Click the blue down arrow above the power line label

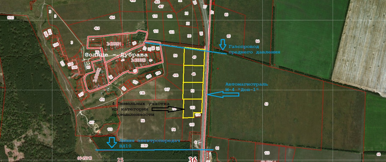(x=112, y=142)
